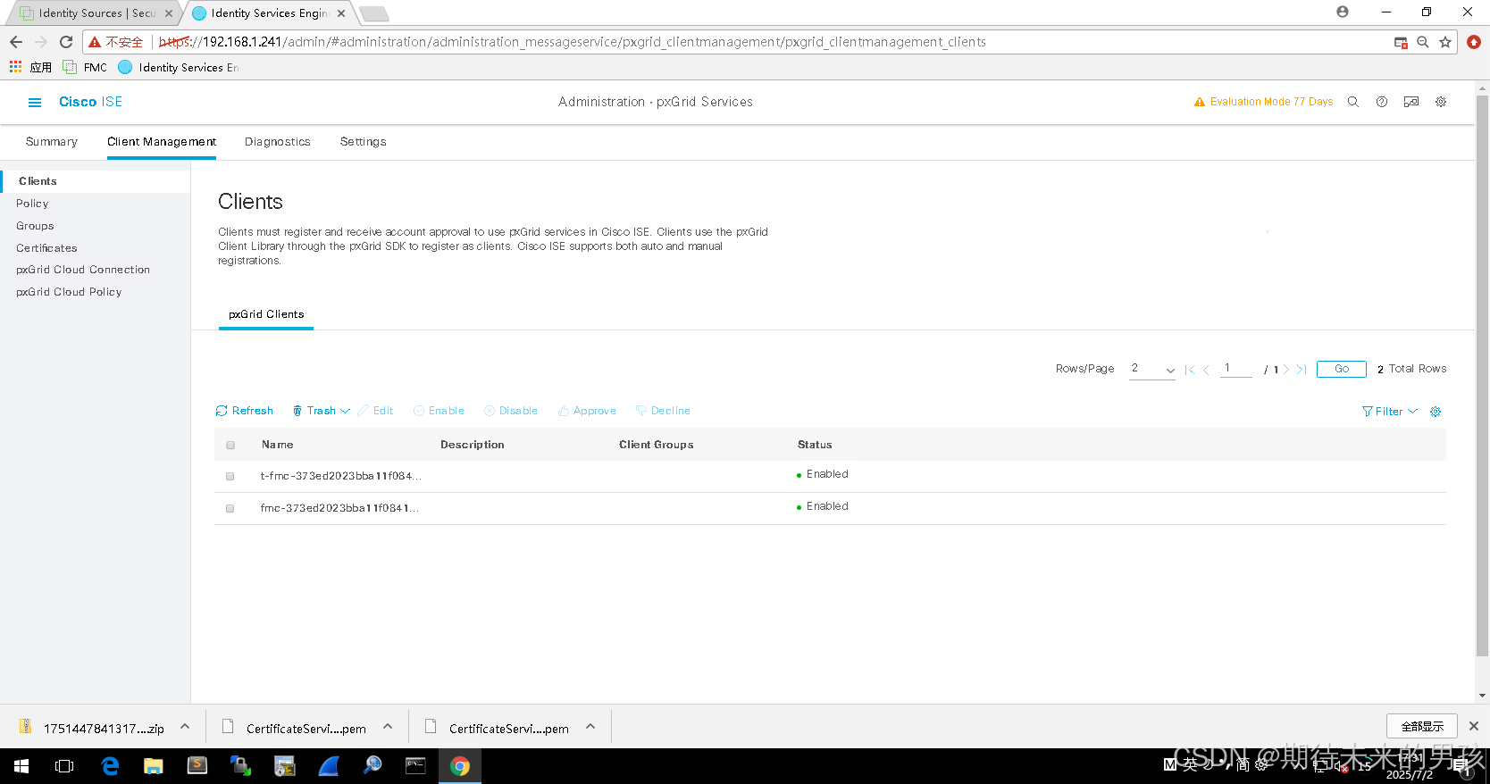This screenshot has height=784, width=1490.
Task: Open the Windows Start menu
Action: point(21,766)
